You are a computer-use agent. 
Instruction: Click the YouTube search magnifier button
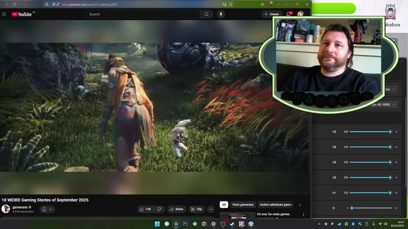click(x=207, y=14)
